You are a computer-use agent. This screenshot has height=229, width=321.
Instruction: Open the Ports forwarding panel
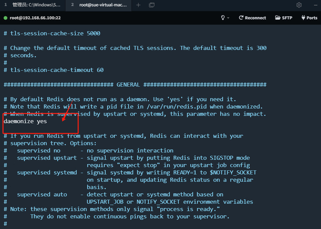coord(309,18)
